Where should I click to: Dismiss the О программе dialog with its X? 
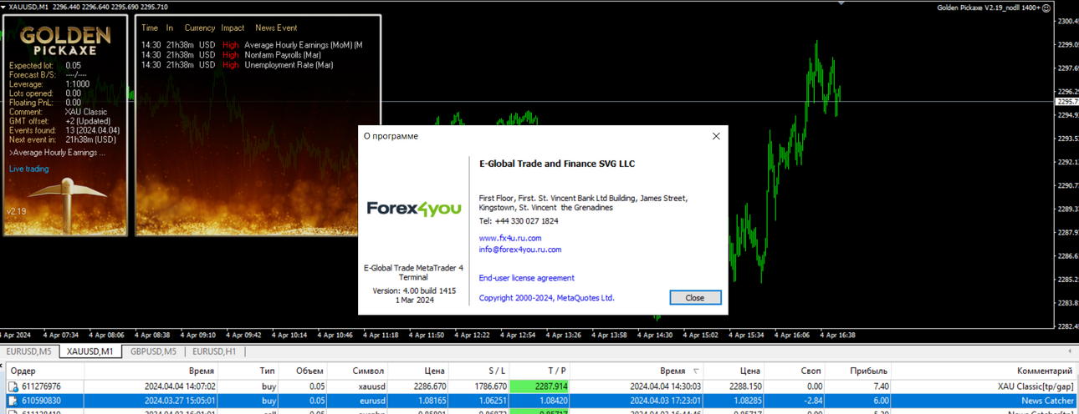(716, 136)
